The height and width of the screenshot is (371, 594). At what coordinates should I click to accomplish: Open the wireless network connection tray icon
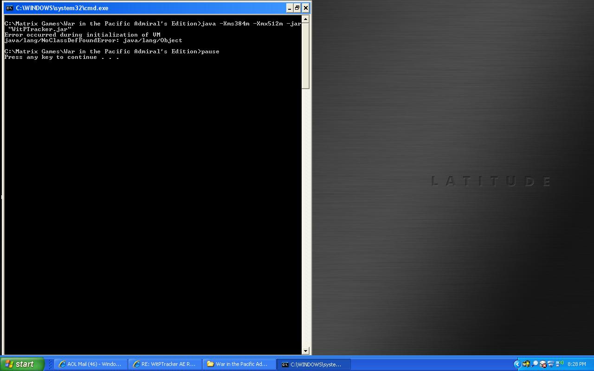click(559, 364)
